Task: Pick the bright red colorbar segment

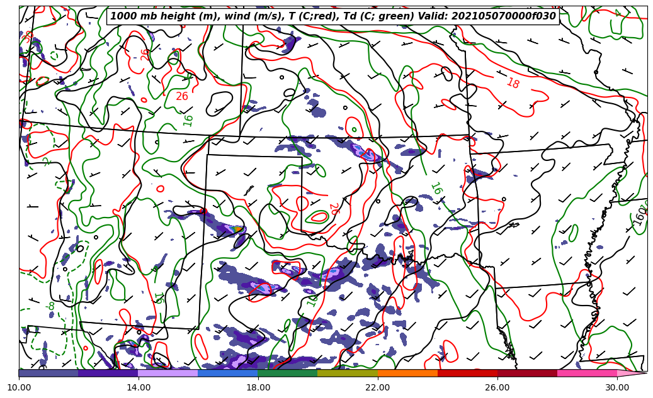Action: (467, 373)
